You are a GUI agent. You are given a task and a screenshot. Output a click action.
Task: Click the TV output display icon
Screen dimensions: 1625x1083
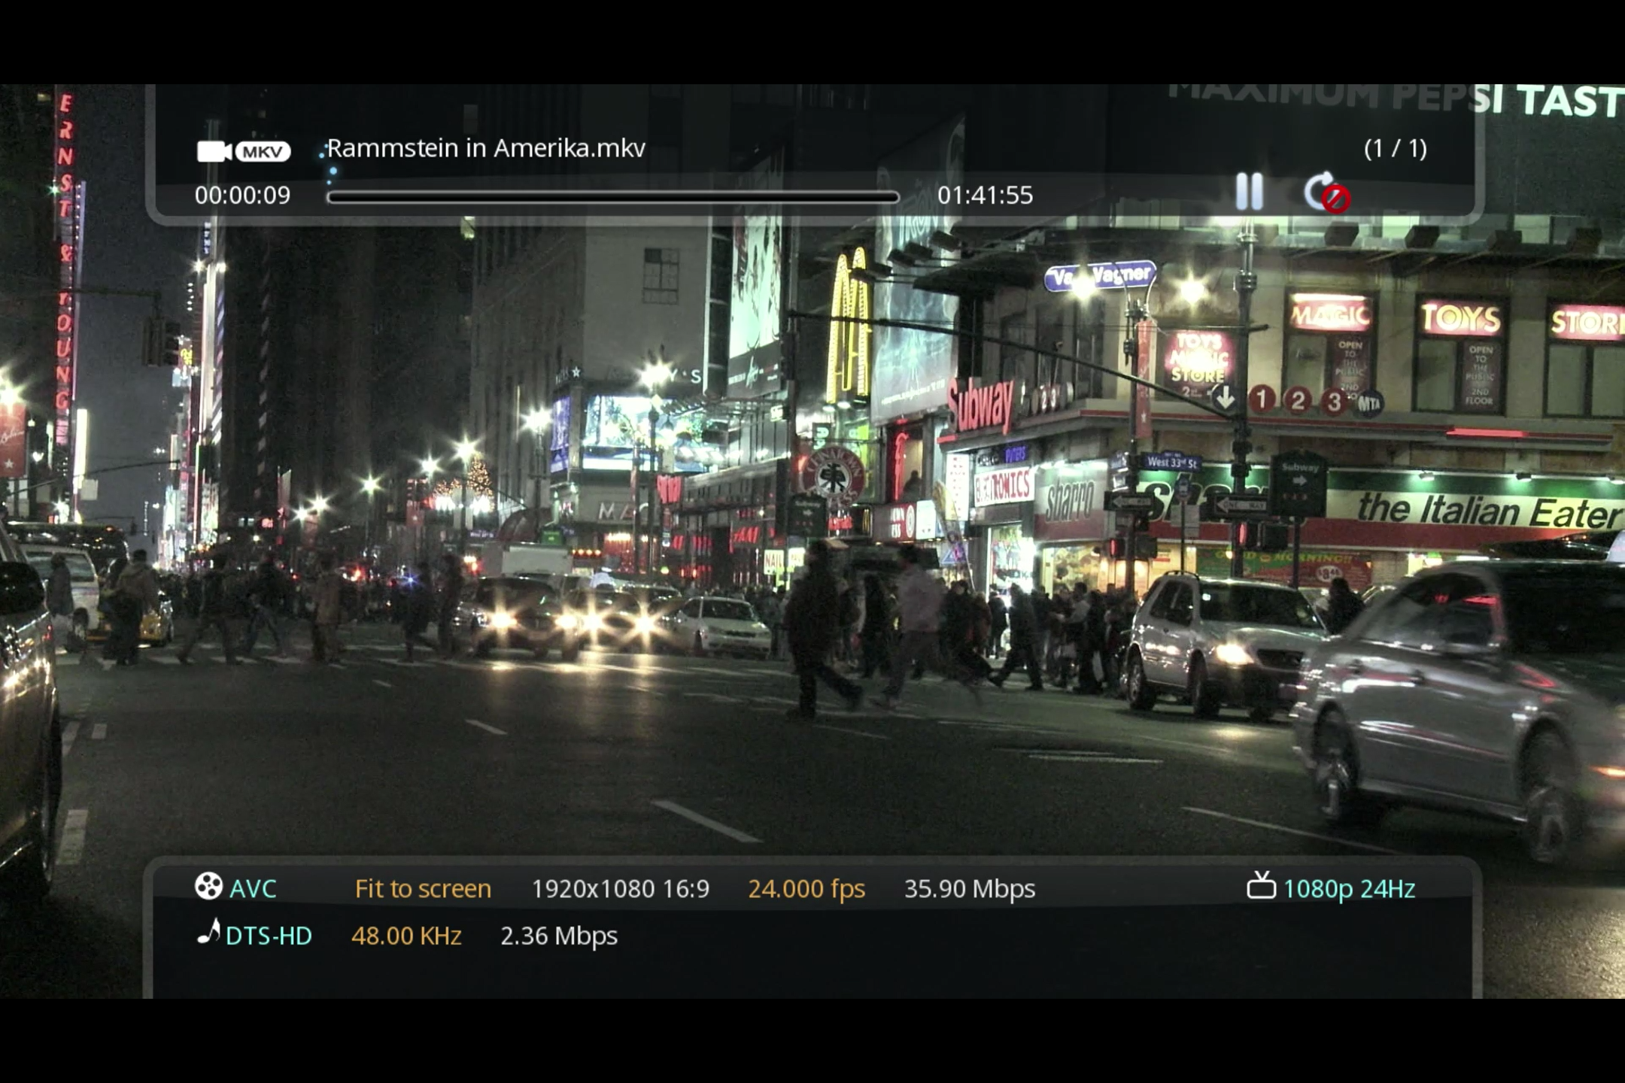pyautogui.click(x=1261, y=886)
